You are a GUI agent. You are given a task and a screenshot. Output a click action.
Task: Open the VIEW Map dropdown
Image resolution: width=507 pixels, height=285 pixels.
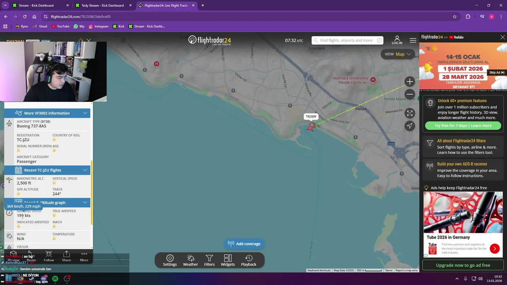click(x=398, y=54)
